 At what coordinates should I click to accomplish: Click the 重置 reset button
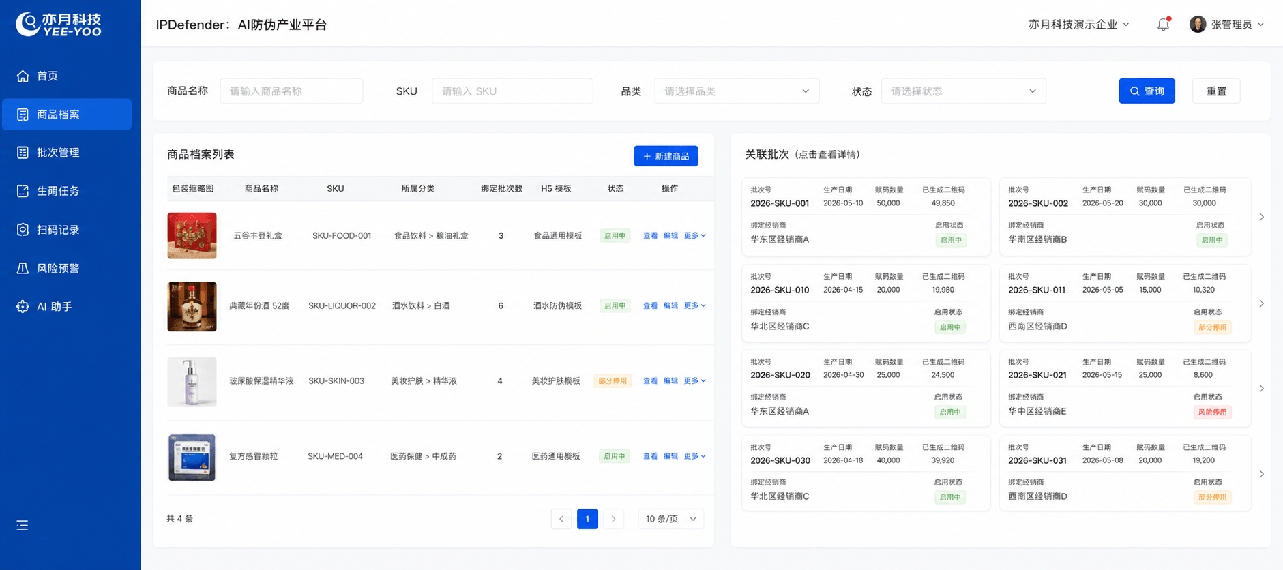click(1216, 91)
